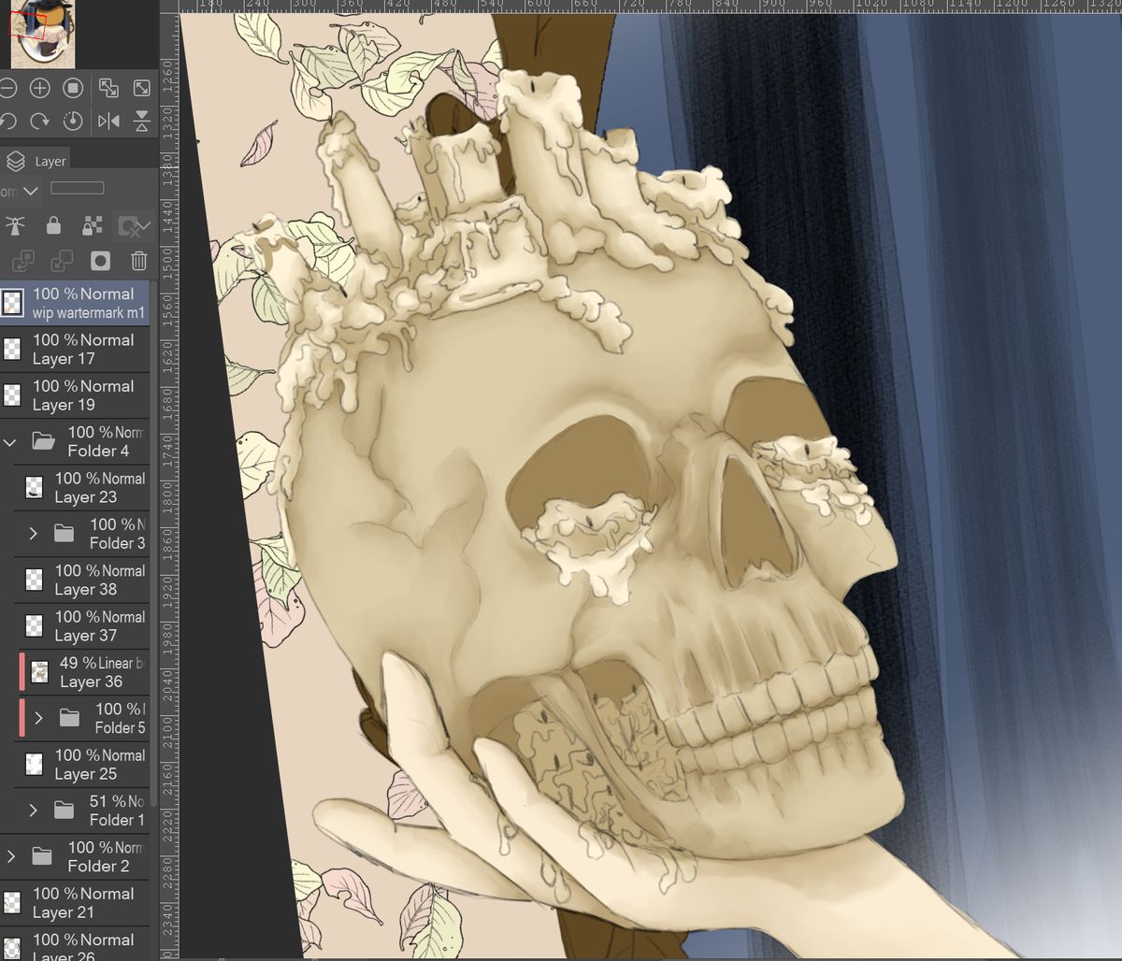Click the thumbnail of Layer 36

tap(39, 671)
